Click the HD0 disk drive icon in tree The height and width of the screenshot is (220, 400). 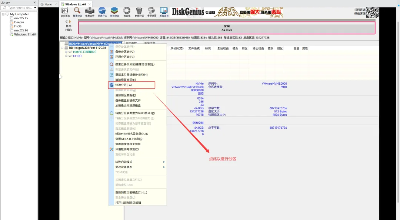(66, 44)
